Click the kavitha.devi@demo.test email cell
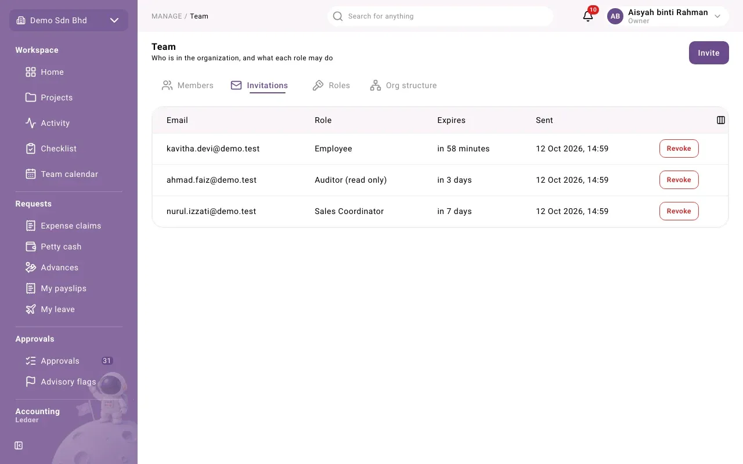 (x=213, y=148)
